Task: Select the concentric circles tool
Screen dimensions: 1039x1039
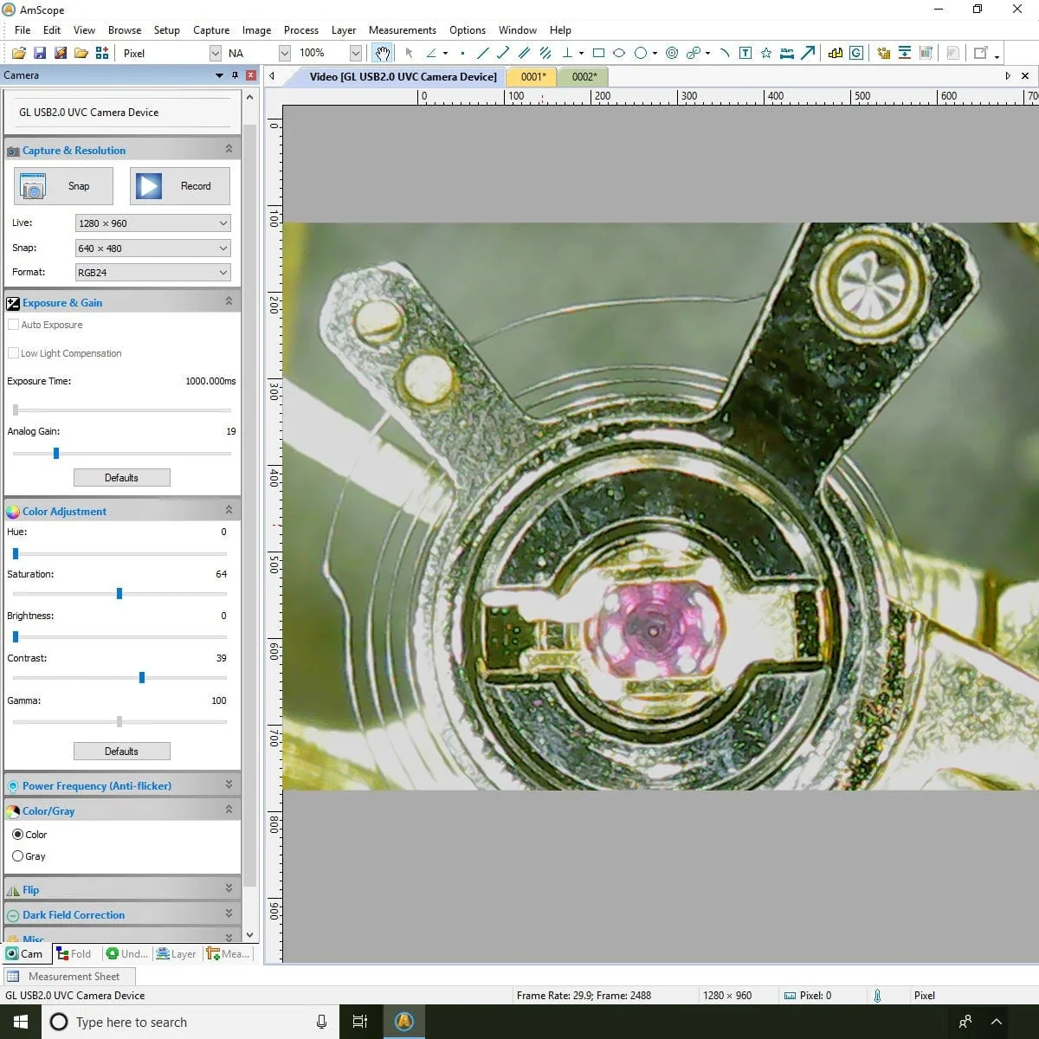Action: (x=672, y=53)
